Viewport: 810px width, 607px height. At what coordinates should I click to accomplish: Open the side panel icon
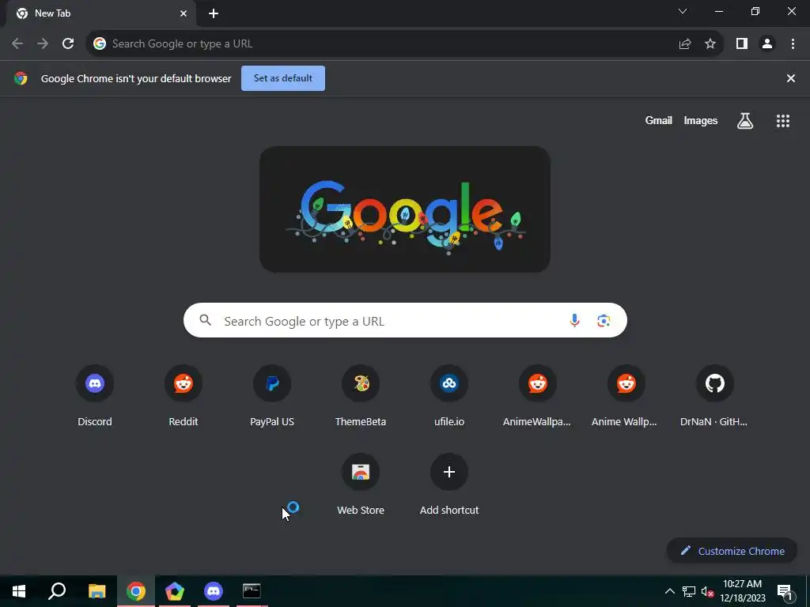pos(742,44)
